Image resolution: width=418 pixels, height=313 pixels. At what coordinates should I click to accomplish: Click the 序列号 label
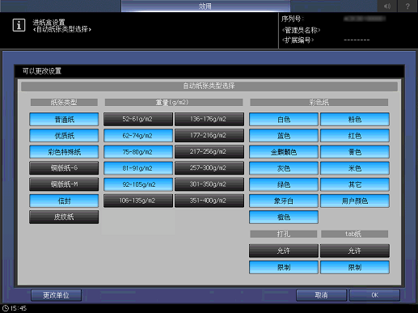(x=293, y=19)
